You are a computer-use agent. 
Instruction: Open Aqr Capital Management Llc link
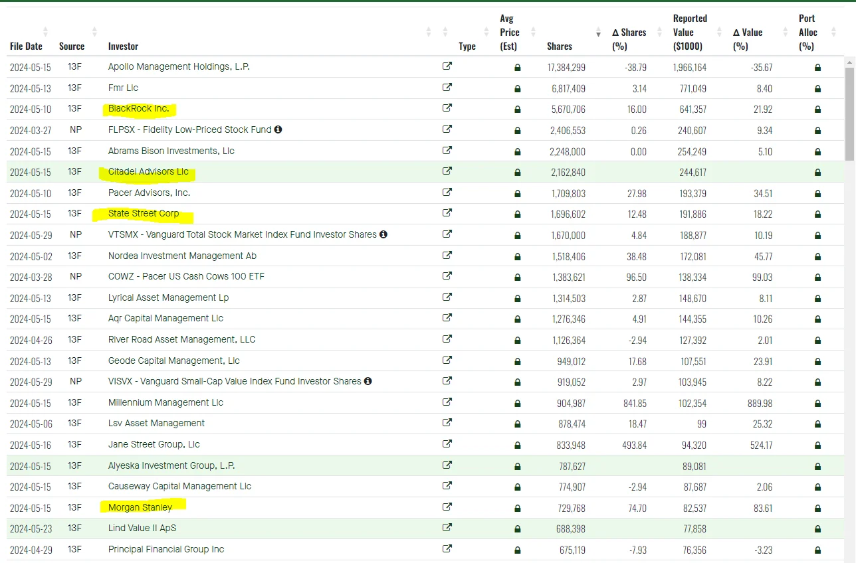tap(165, 318)
